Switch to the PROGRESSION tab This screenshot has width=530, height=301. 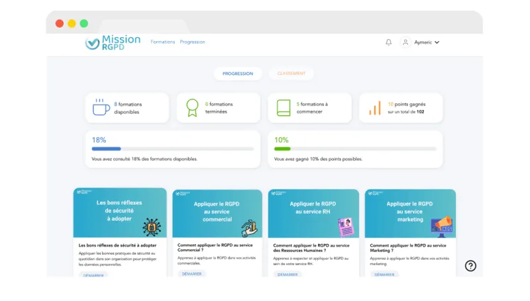tap(238, 74)
